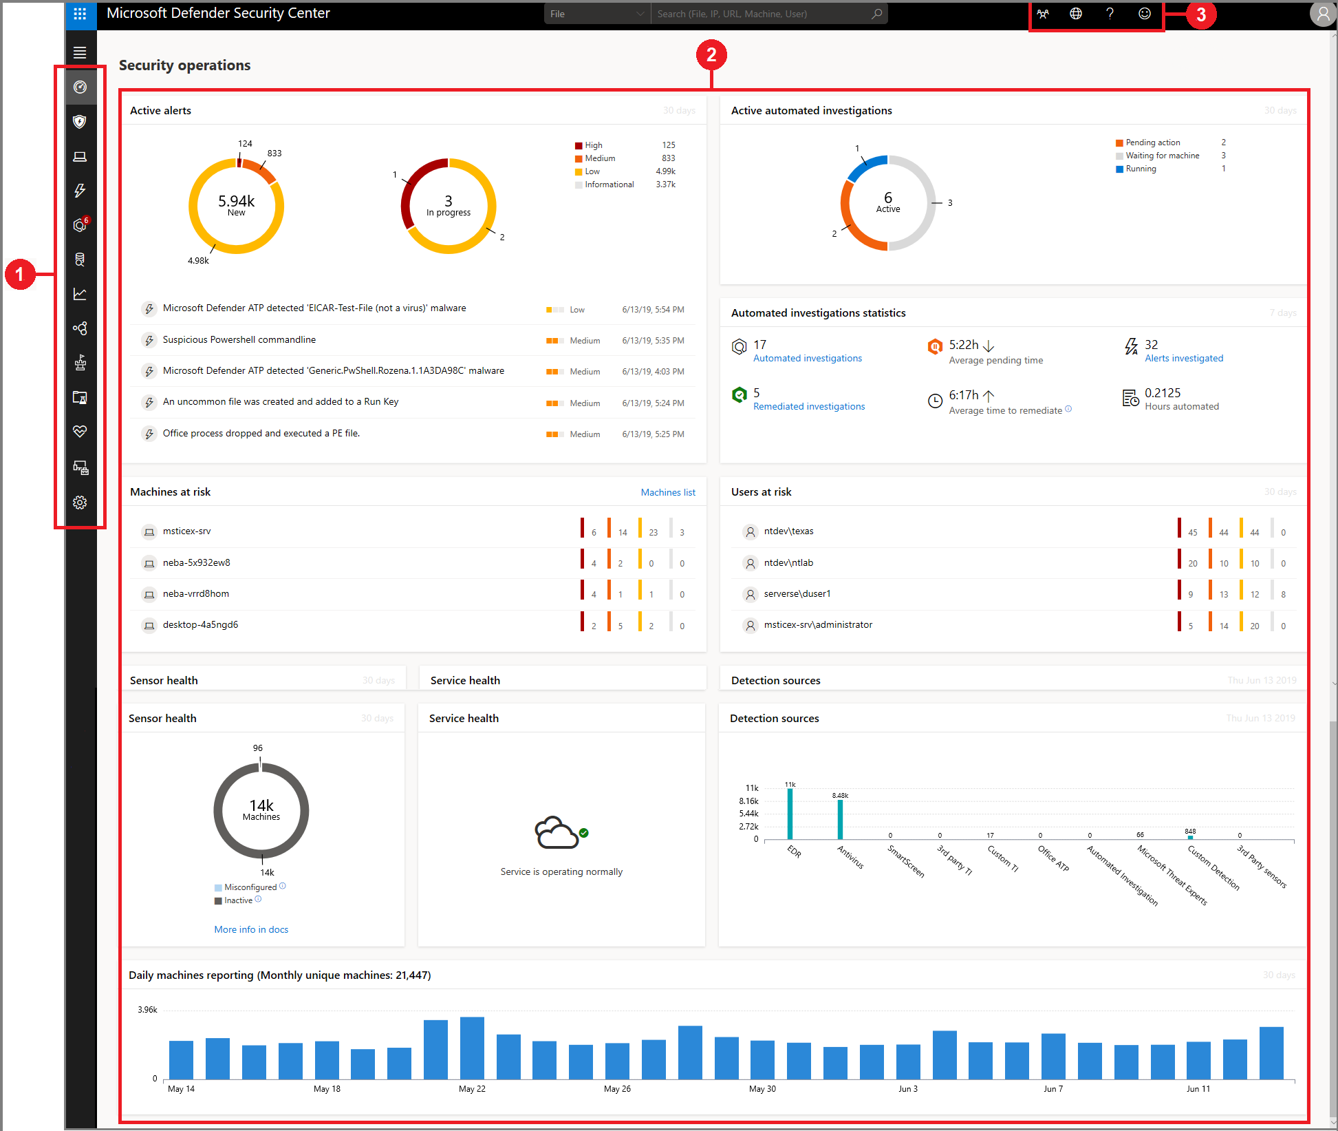
Task: Expand the File search type dropdown
Action: click(596, 14)
